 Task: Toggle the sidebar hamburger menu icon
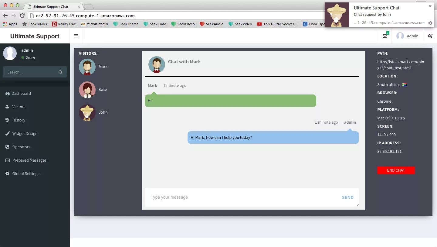click(x=76, y=36)
